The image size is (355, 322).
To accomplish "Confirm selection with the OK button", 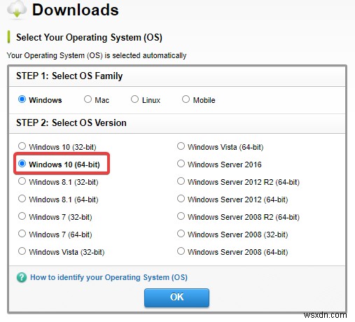I will click(176, 297).
